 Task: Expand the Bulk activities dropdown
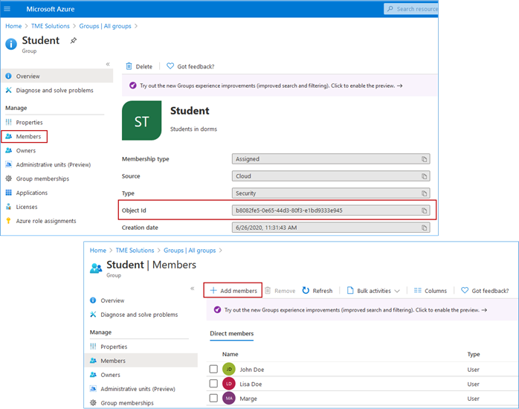click(373, 291)
